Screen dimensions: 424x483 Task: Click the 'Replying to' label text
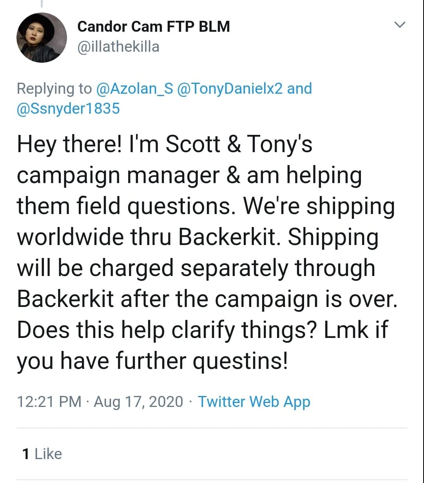(x=54, y=89)
